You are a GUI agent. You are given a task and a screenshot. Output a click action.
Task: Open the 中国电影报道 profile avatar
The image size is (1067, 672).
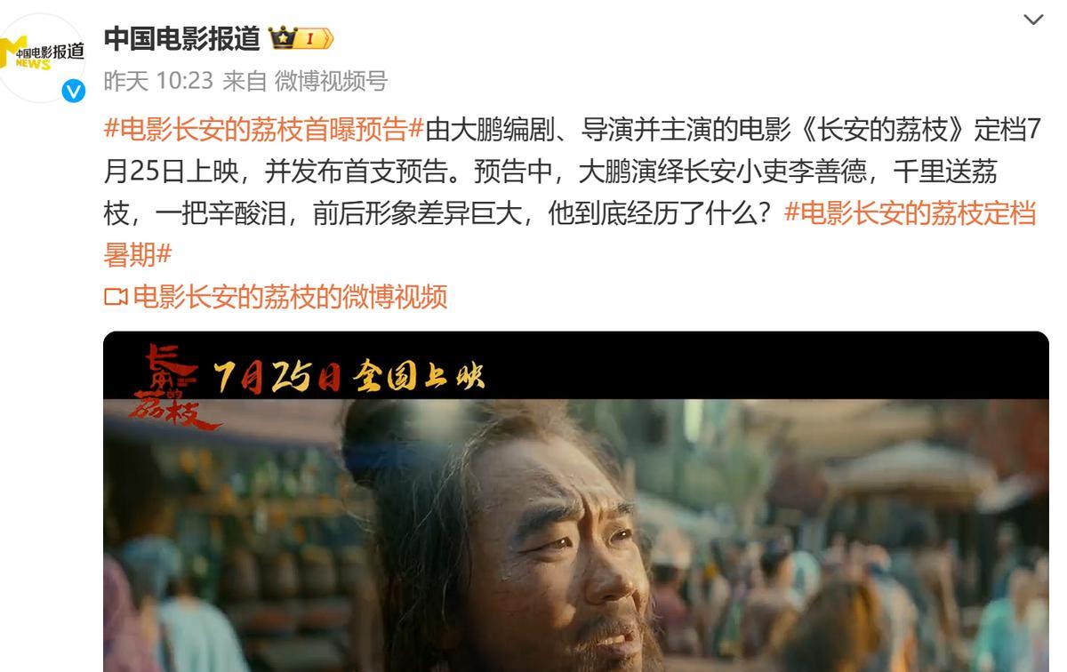point(43,57)
